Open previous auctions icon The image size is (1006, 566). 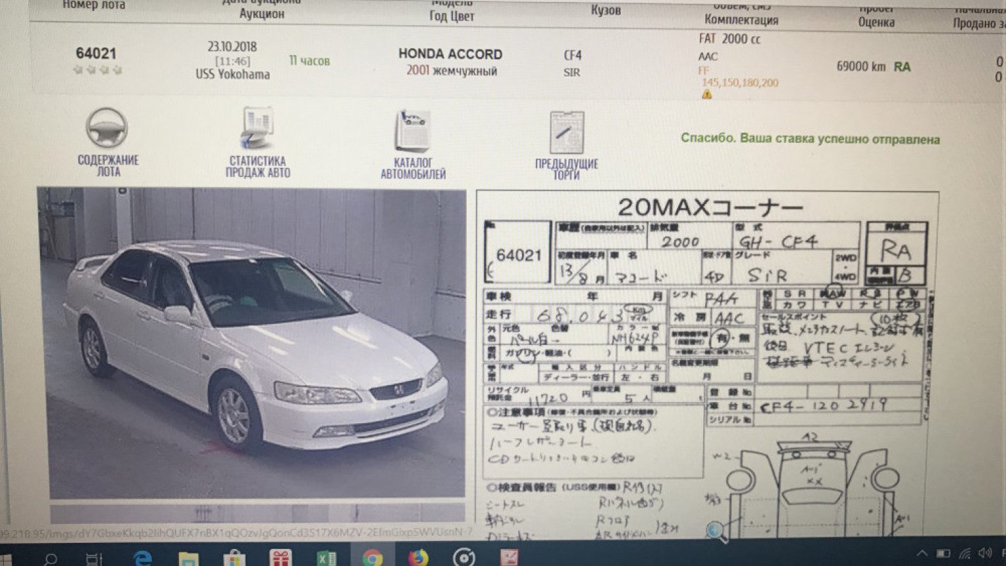tap(566, 134)
